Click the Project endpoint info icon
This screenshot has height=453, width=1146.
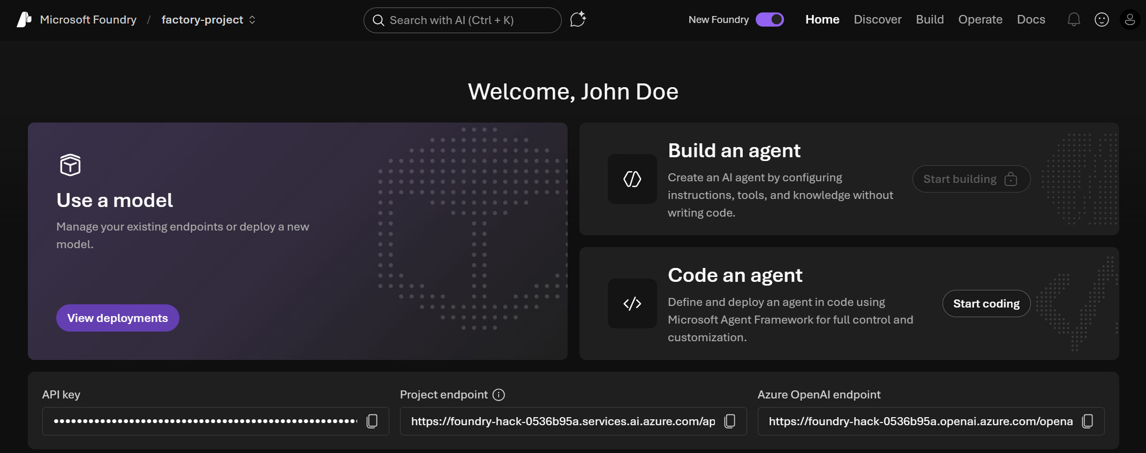(499, 395)
